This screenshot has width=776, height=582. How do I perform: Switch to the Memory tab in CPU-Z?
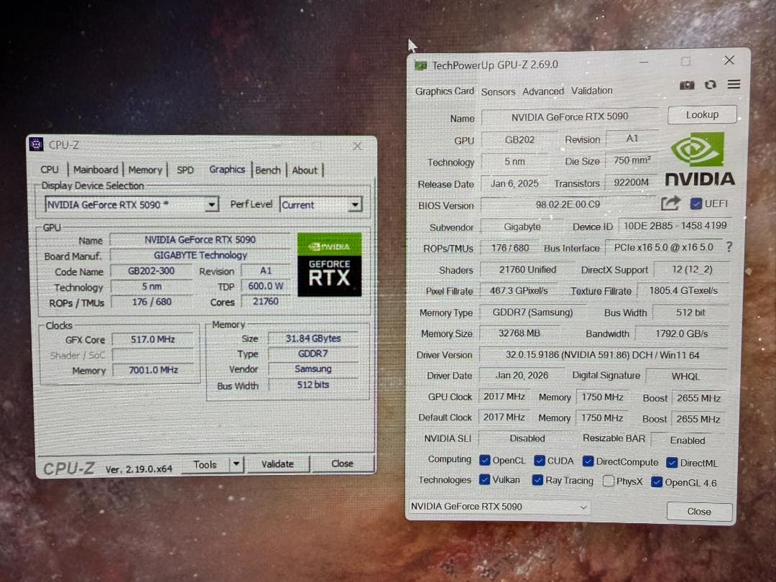pyautogui.click(x=145, y=170)
